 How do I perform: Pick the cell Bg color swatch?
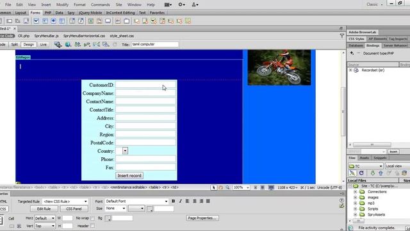click(108, 218)
